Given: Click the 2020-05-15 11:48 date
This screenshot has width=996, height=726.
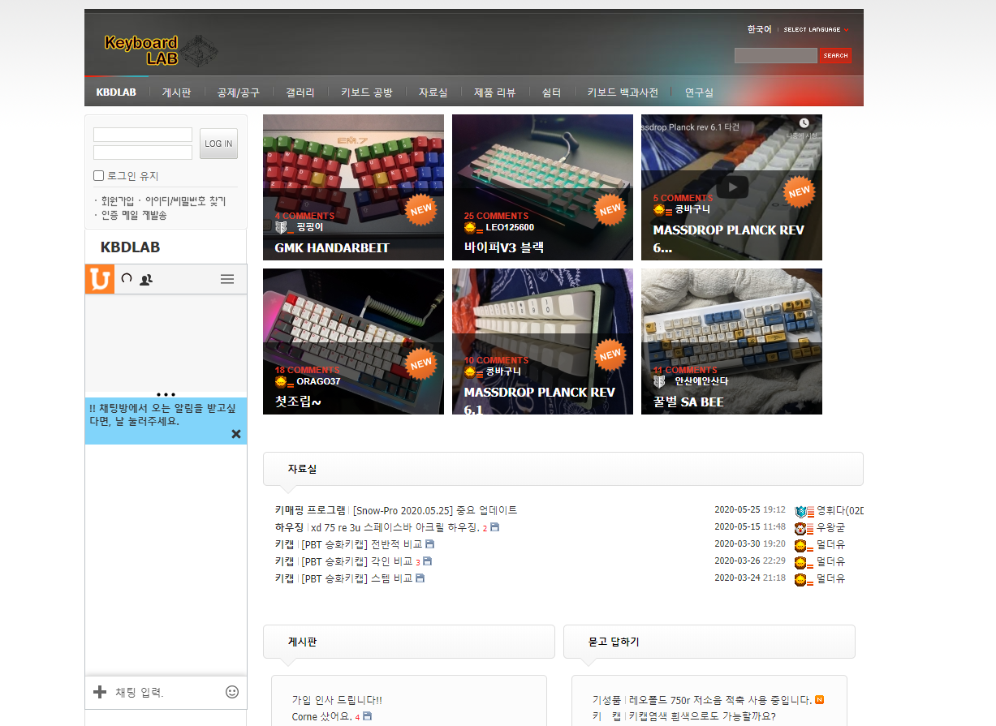Looking at the screenshot, I should click(750, 527).
